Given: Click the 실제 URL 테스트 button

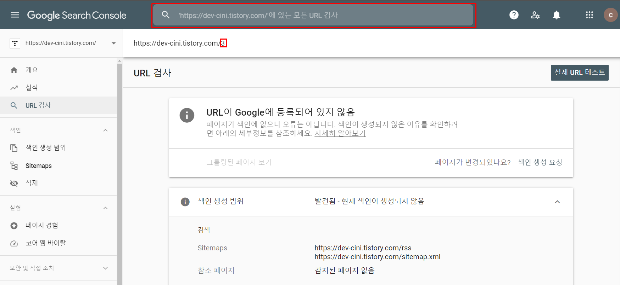Looking at the screenshot, I should tap(580, 72).
